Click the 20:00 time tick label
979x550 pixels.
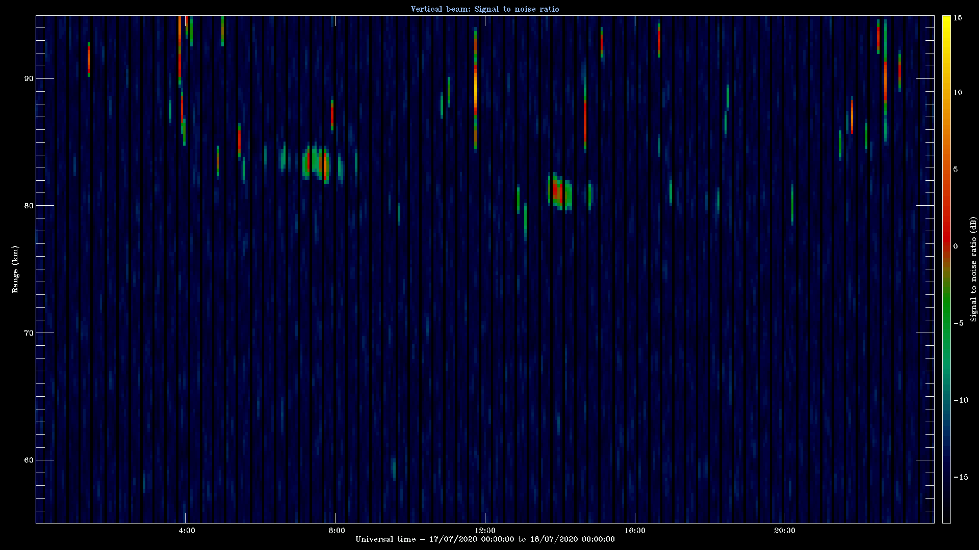(x=784, y=531)
